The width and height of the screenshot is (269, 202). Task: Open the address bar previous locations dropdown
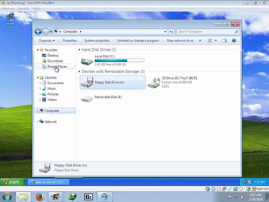pyautogui.click(x=165, y=32)
